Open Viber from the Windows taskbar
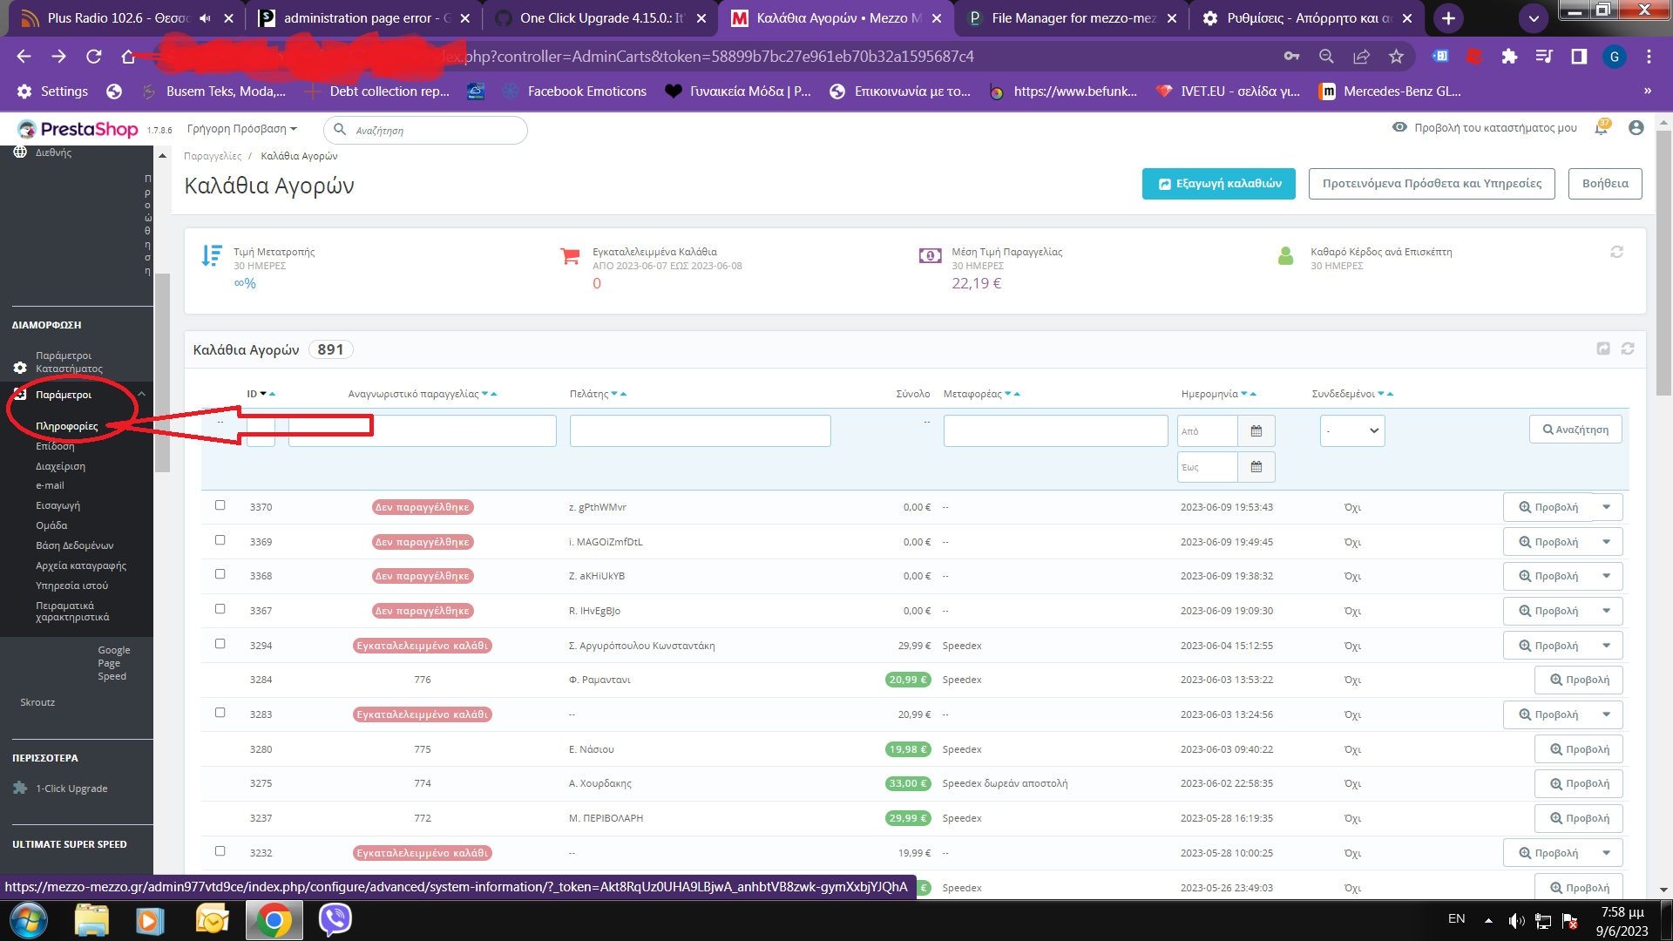The image size is (1673, 941). [x=335, y=919]
